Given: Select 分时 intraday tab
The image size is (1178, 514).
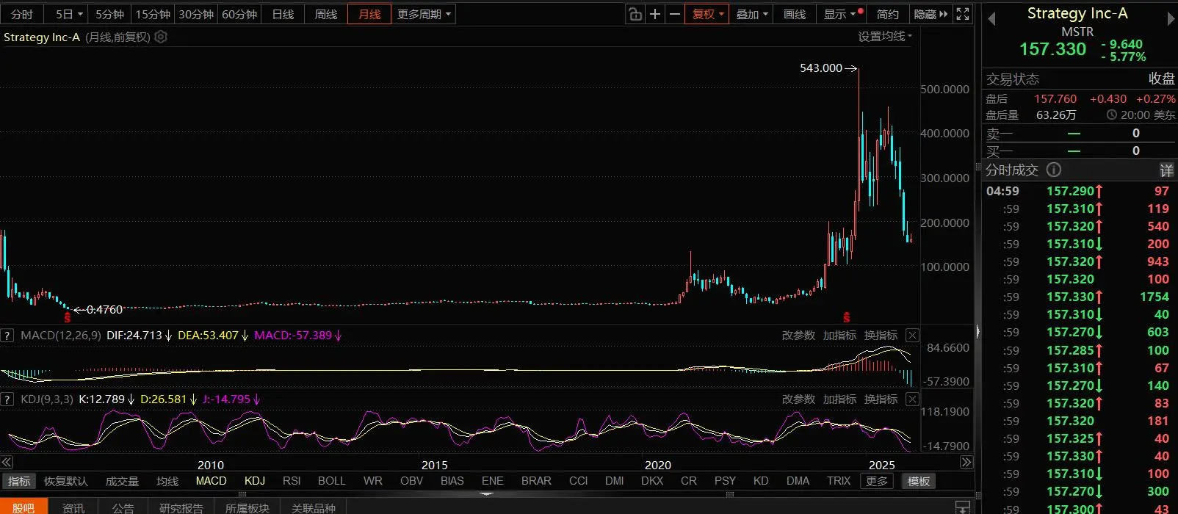Looking at the screenshot, I should click(x=21, y=14).
